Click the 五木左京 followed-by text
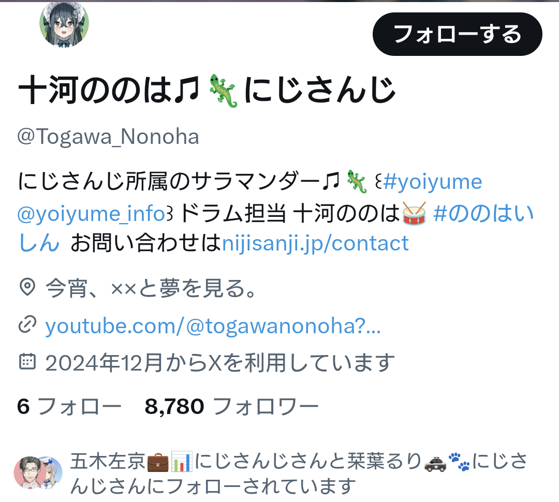This screenshot has width=559, height=502. [x=108, y=461]
